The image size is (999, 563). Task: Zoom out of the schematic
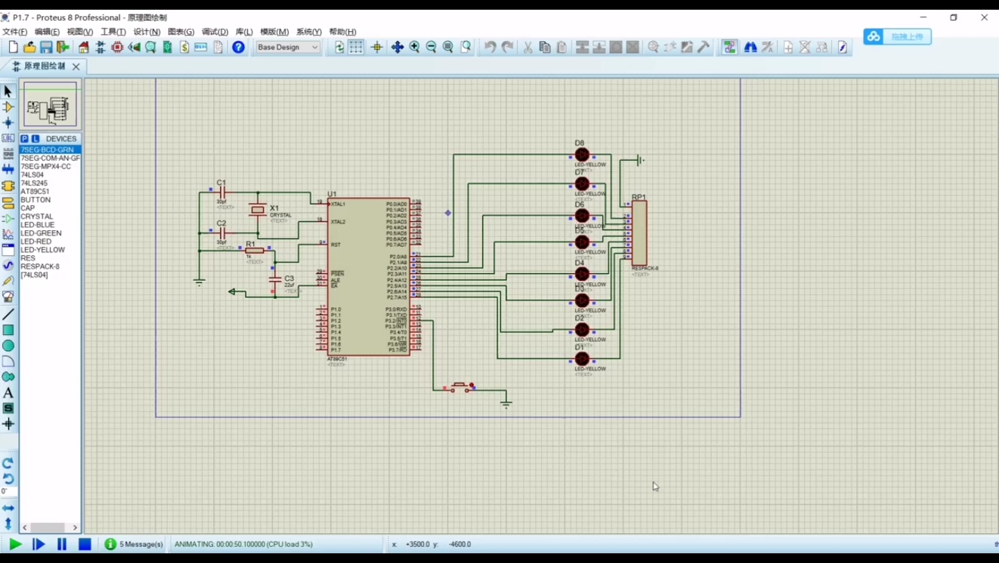click(431, 47)
